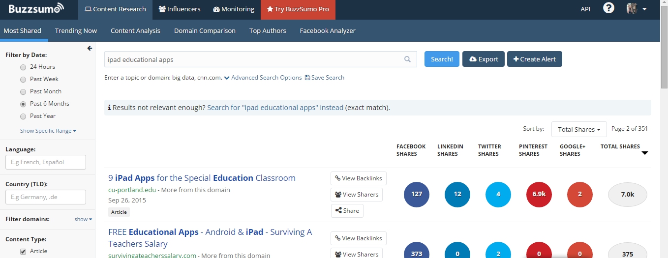668x258 pixels.
Task: Click the Export cloud download button
Action: [x=484, y=59]
